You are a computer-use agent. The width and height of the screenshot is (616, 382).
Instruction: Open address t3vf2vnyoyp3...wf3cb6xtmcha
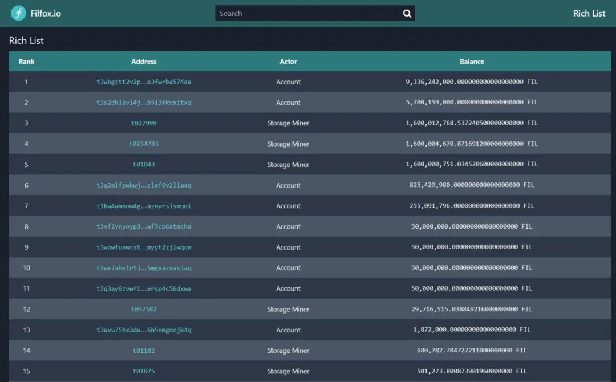click(144, 226)
